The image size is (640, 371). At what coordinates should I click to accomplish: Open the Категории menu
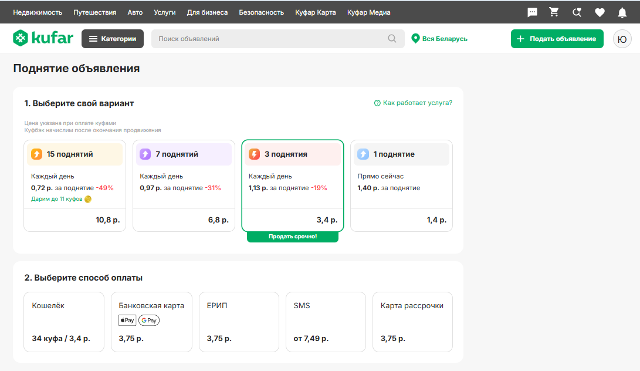pyautogui.click(x=113, y=39)
